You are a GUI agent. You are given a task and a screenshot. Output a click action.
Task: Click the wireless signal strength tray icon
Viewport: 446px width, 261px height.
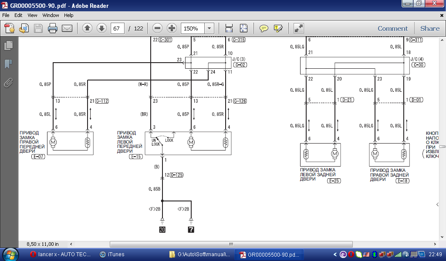click(398, 254)
